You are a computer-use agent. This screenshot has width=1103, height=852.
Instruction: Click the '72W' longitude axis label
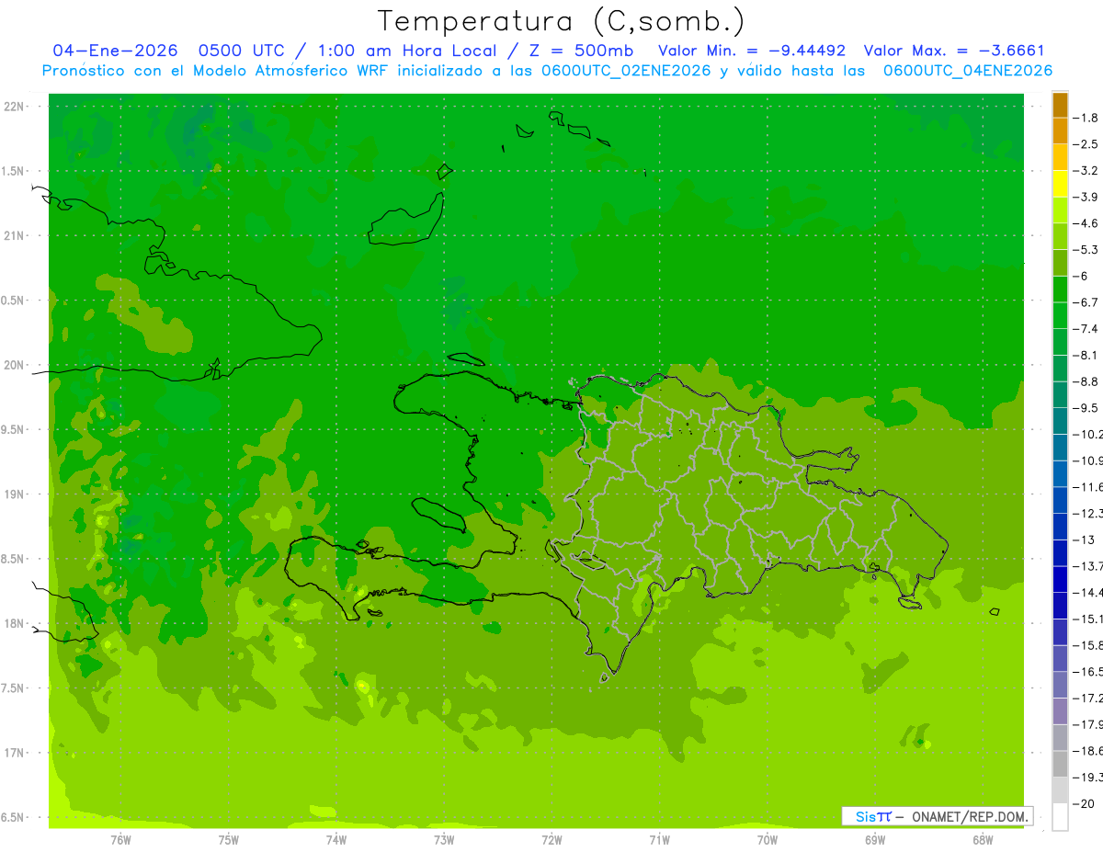click(x=551, y=839)
